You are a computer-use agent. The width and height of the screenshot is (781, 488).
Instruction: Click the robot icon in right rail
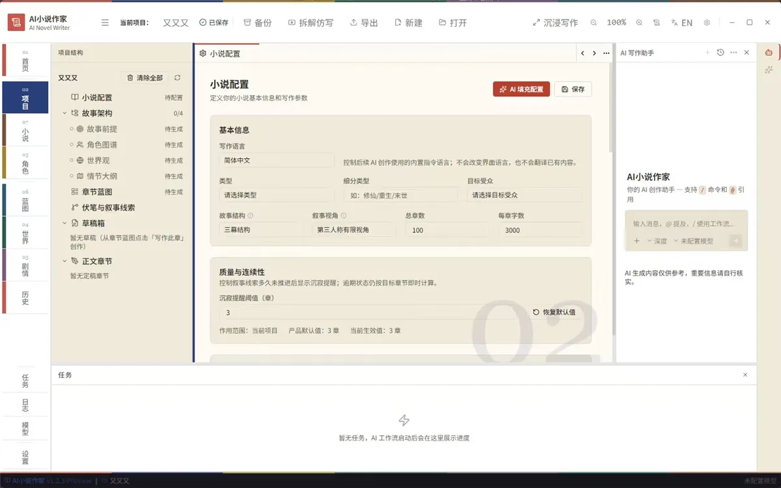coord(769,53)
